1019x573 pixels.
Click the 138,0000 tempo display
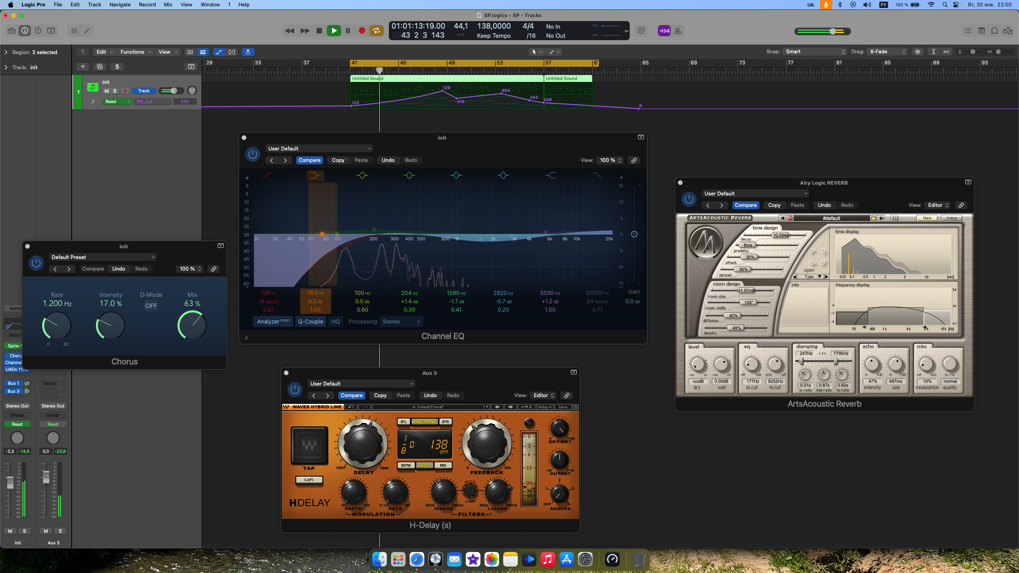click(x=494, y=26)
